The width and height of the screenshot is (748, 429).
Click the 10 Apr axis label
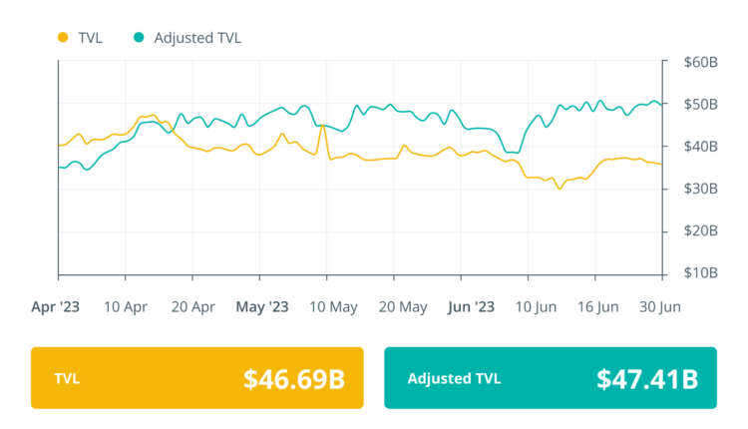(x=126, y=307)
